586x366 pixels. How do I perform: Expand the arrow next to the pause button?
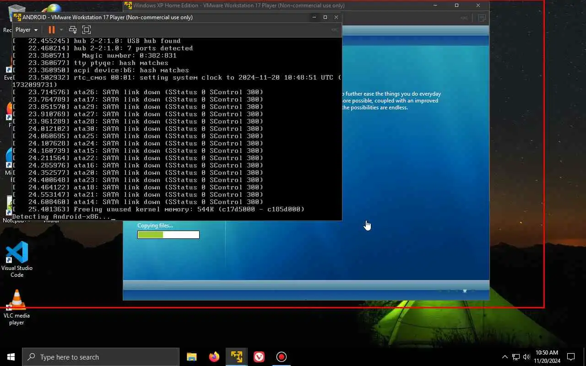coord(61,30)
